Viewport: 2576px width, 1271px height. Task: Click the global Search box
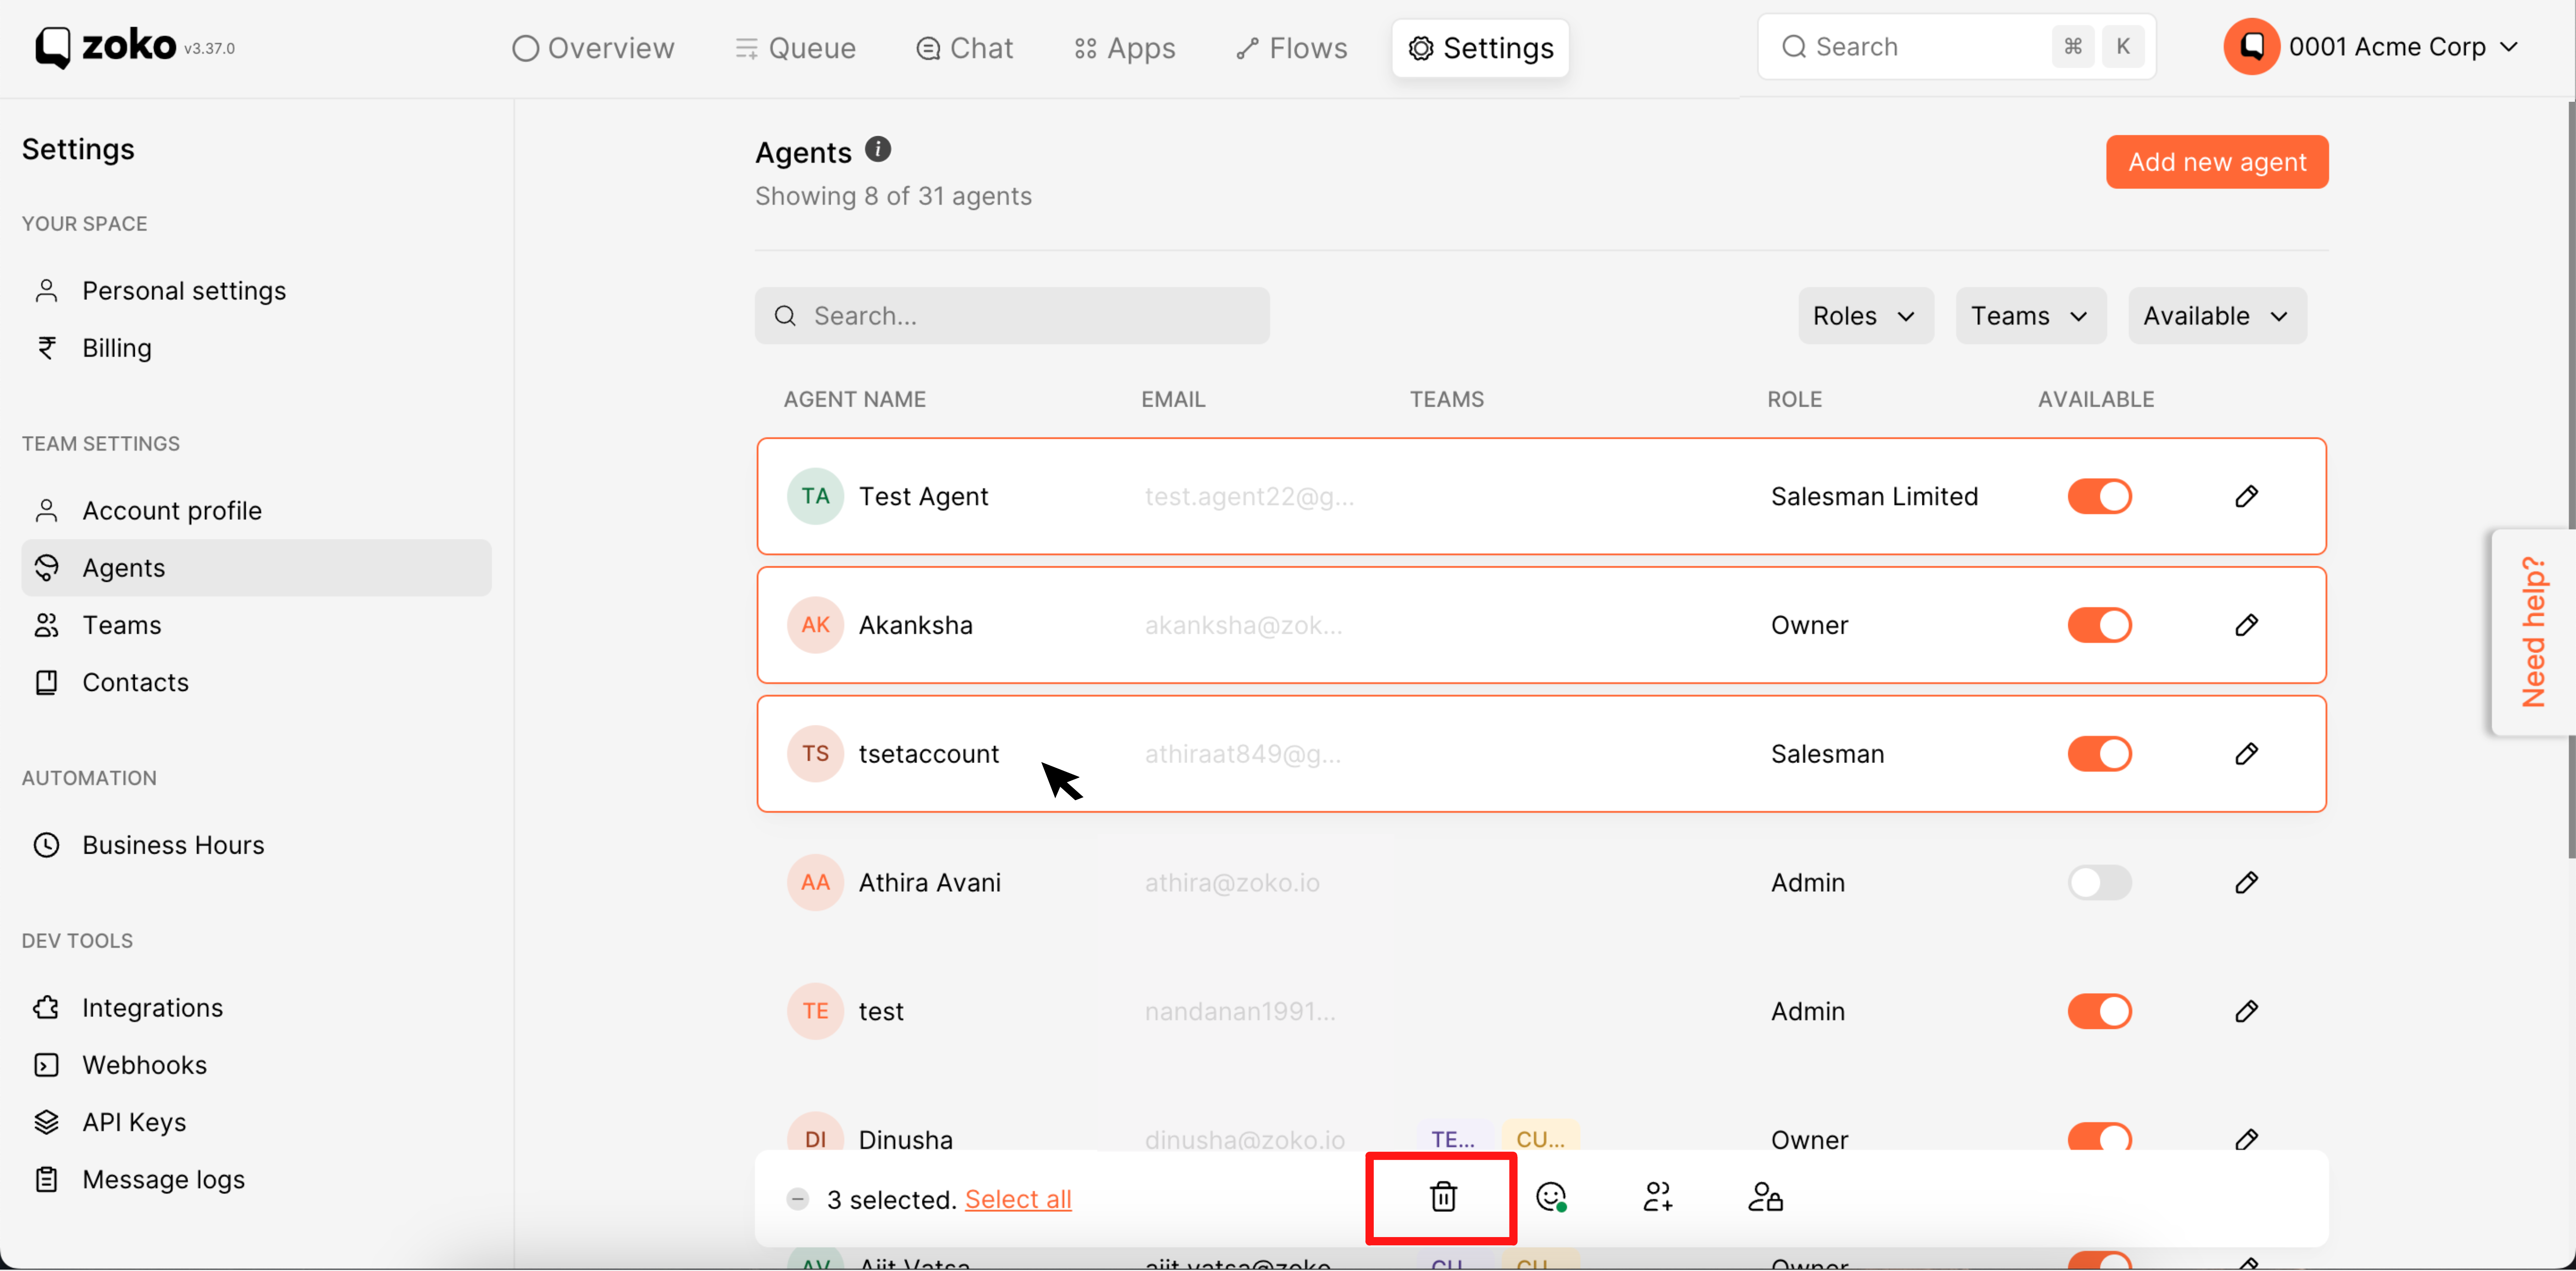tap(1955, 47)
